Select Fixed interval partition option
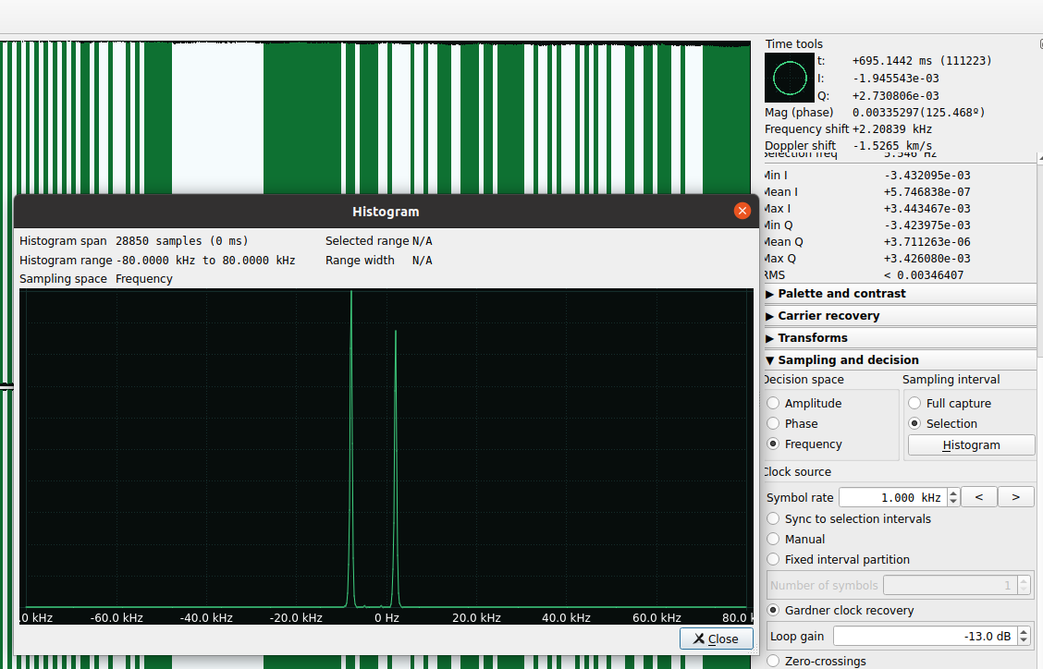This screenshot has width=1043, height=669. pyautogui.click(x=774, y=560)
